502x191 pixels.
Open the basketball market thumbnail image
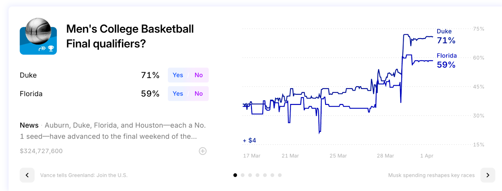pos(38,36)
